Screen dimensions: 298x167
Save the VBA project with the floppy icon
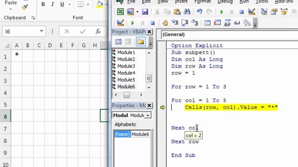pos(145,12)
